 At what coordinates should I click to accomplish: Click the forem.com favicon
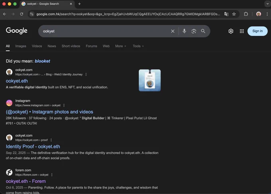click(9, 172)
